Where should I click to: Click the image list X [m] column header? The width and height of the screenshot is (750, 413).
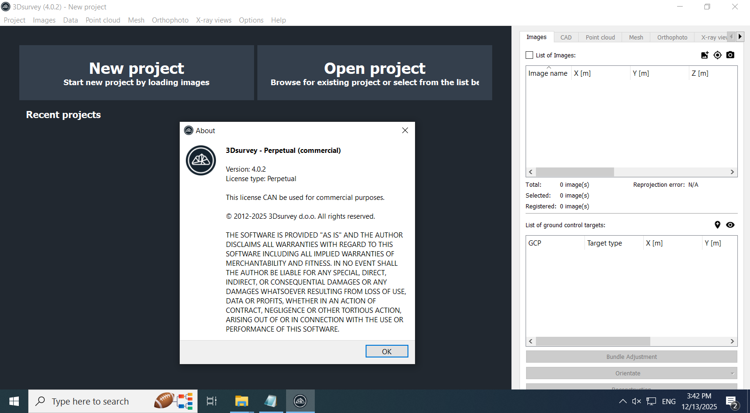pos(601,73)
